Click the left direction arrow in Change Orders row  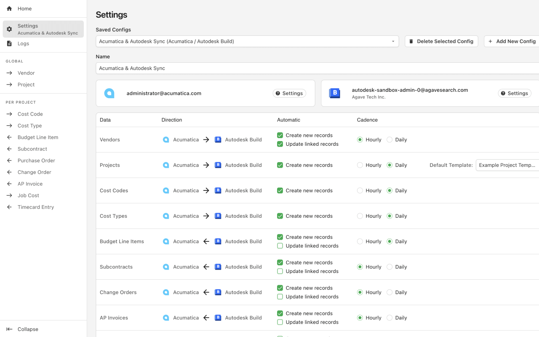(206, 292)
